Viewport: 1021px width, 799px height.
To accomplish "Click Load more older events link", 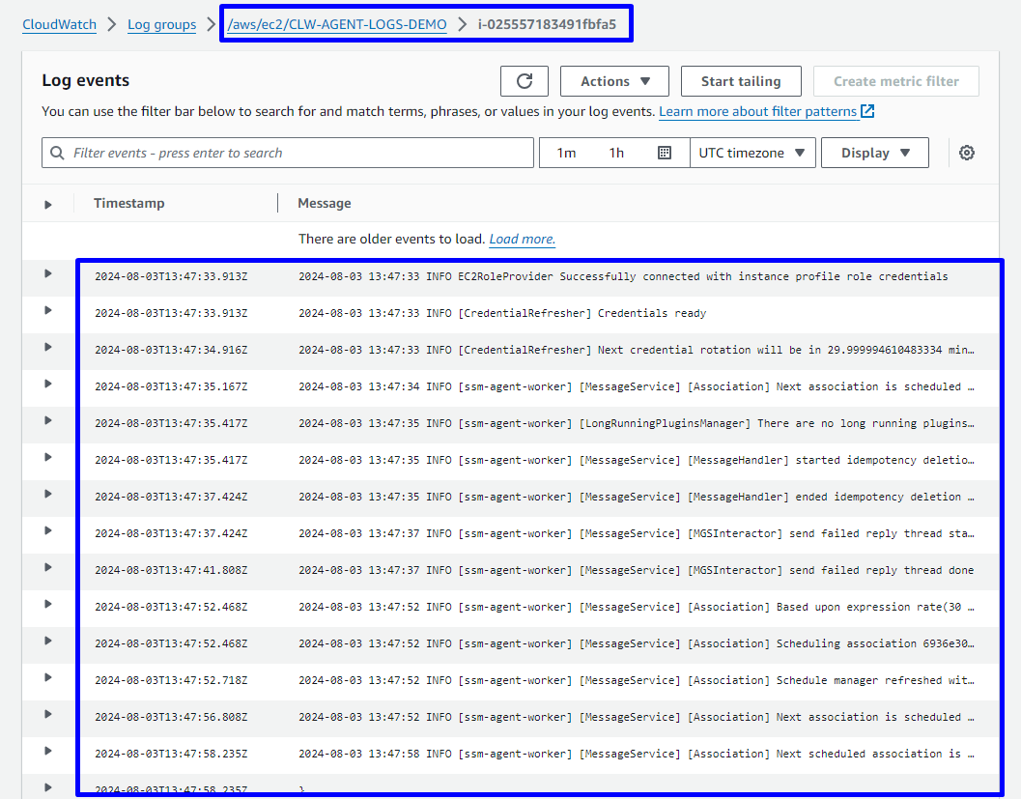I will coord(522,239).
